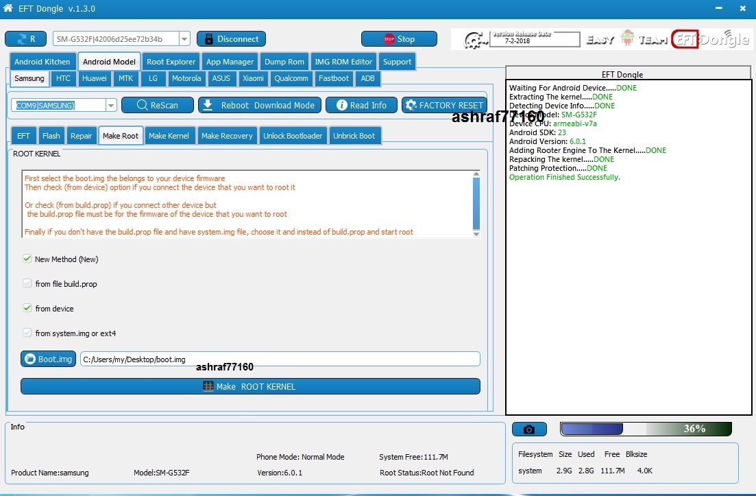Switch to Android Kitchen tab
756x496 pixels.
tap(42, 62)
